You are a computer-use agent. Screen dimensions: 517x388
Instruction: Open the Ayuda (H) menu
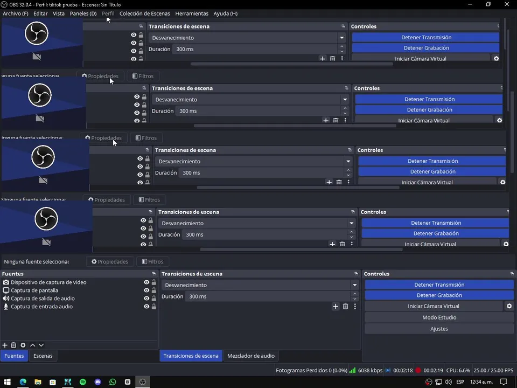pyautogui.click(x=226, y=13)
